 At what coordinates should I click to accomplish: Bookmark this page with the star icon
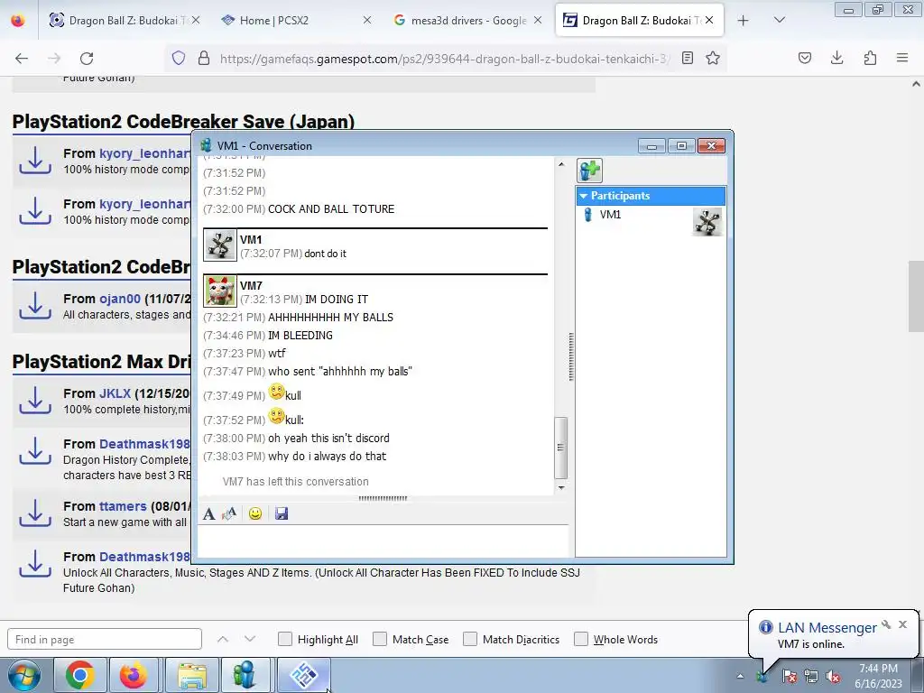pos(713,58)
